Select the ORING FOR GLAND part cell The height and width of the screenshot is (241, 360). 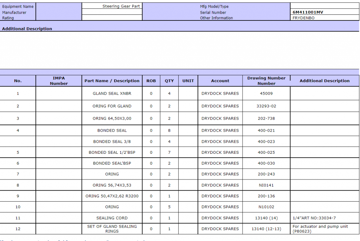(112, 106)
